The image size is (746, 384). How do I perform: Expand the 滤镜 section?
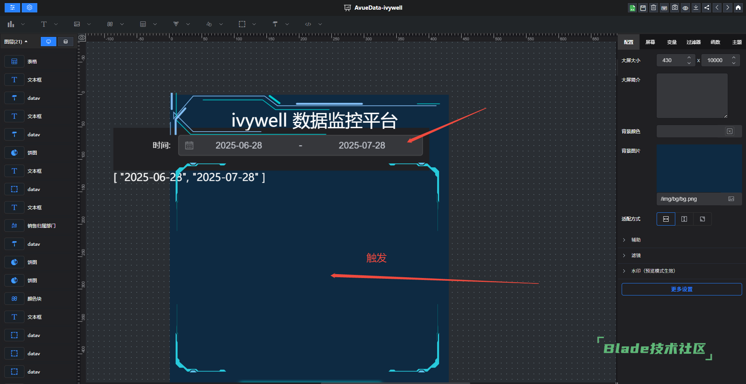[x=682, y=255]
